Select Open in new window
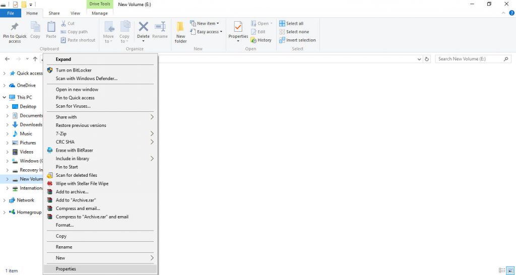 pyautogui.click(x=100, y=90)
